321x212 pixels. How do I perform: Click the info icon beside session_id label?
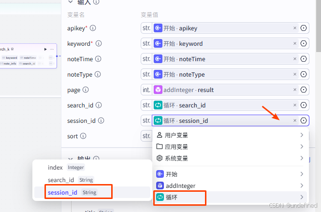[101, 120]
